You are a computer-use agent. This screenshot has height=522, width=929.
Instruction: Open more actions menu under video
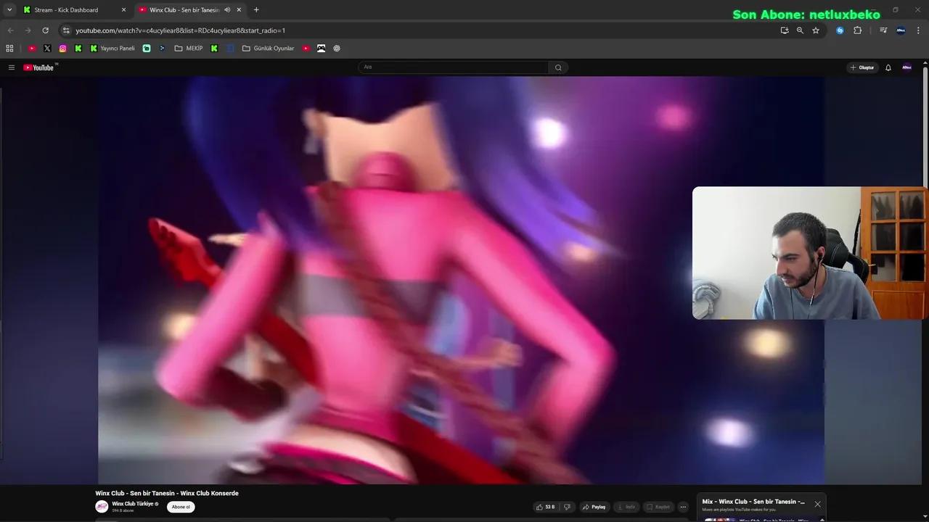pyautogui.click(x=683, y=507)
